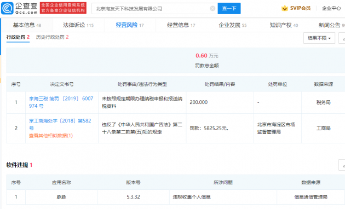The height and width of the screenshot is (209, 345).
Task: Open the 新闻公告 tab
Action: pyautogui.click(x=331, y=25)
